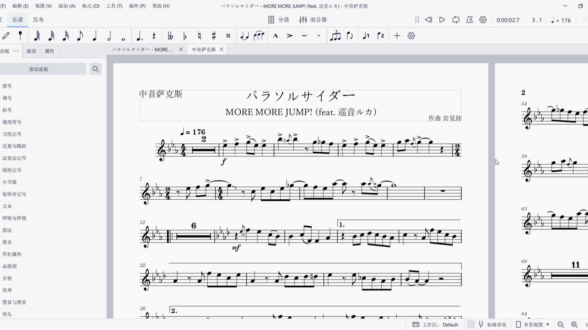Expand the 谱号 palette
This screenshot has height=330, width=588.
click(x=7, y=86)
